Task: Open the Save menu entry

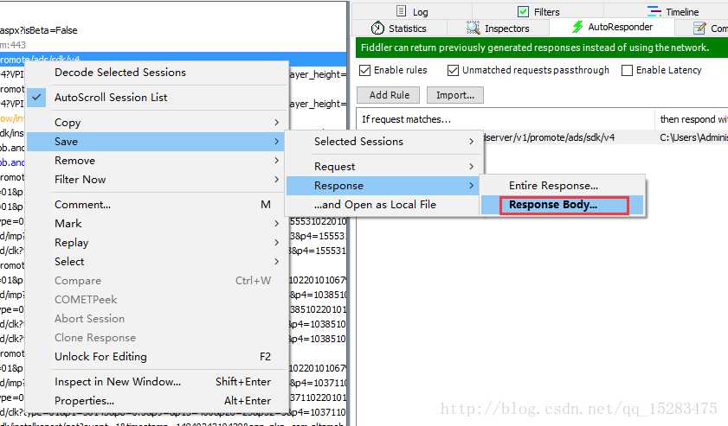Action: (x=157, y=142)
